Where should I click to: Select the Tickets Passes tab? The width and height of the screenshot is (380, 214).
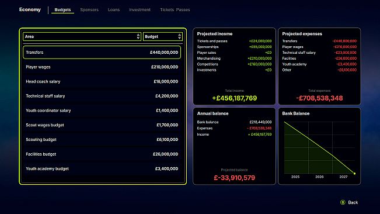(x=175, y=10)
